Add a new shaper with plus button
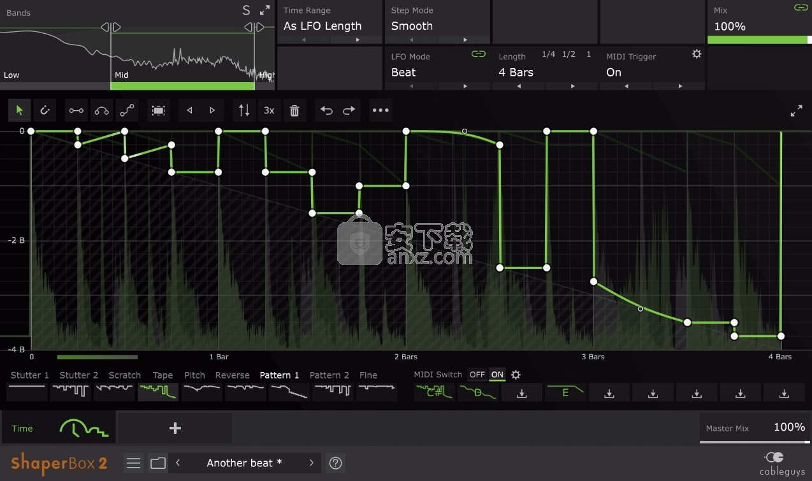 175,428
